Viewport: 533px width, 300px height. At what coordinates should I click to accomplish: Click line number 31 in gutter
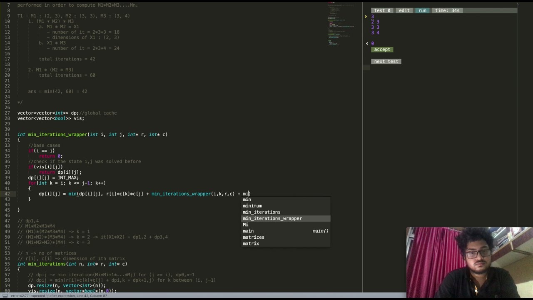[x=7, y=135]
